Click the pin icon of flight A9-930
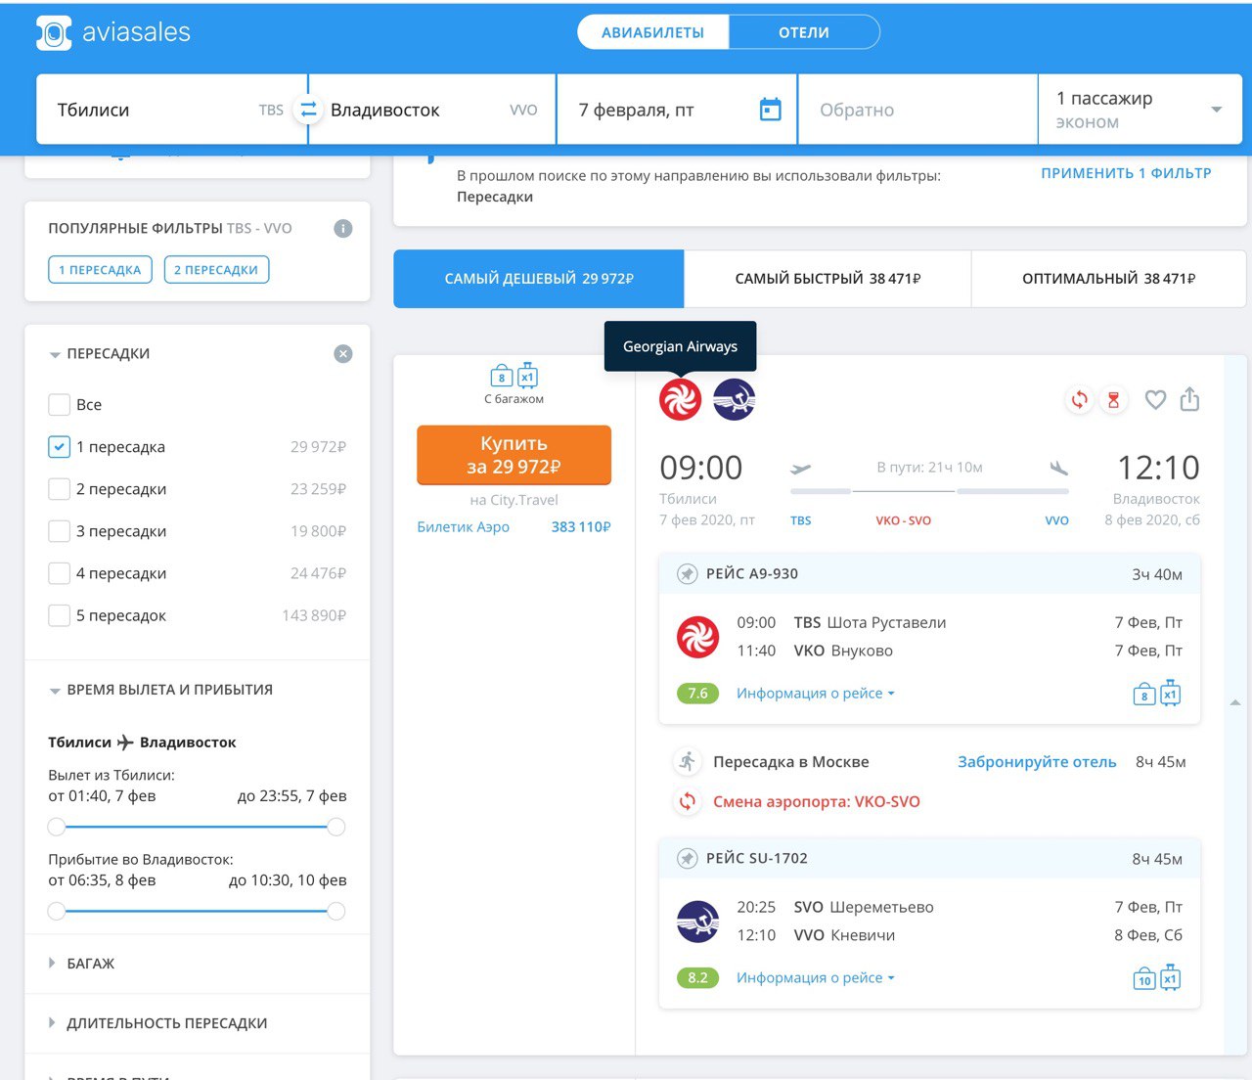 tap(688, 574)
